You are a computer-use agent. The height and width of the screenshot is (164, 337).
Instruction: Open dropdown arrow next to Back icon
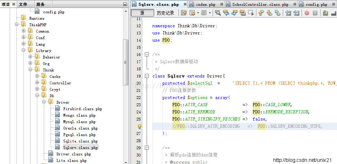[x=198, y=13]
